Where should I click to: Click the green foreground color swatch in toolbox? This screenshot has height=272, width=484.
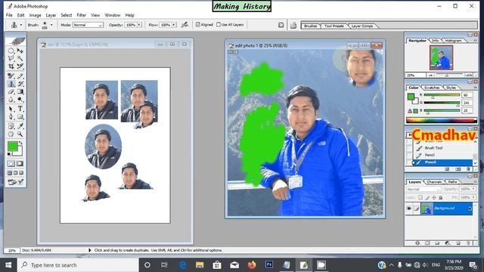click(12, 146)
